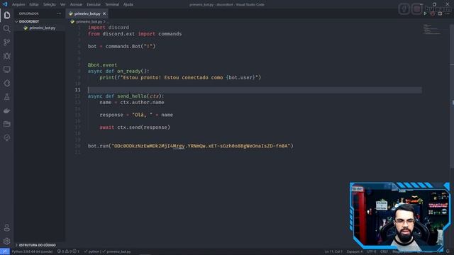Run the Python file with play button
Image resolution: width=454 pixels, height=255 pixels.
(425, 13)
